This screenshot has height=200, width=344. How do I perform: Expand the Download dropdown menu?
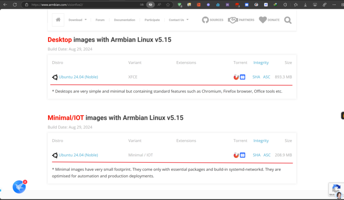(78, 20)
